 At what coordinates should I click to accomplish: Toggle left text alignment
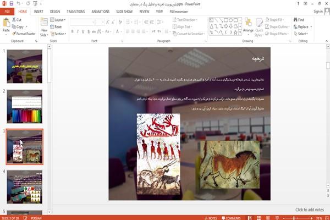(x=128, y=31)
